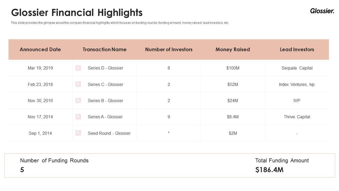
Task: Click the Glossier icon beside Series C
Action: (x=78, y=84)
